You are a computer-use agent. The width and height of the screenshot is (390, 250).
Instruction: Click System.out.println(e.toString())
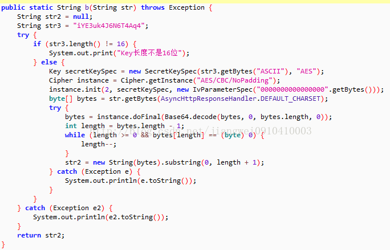[131, 181]
